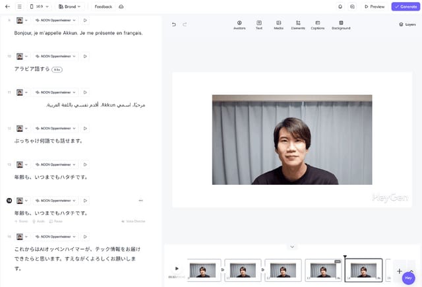Open the Background settings
422x287 pixels.
pos(341,24)
